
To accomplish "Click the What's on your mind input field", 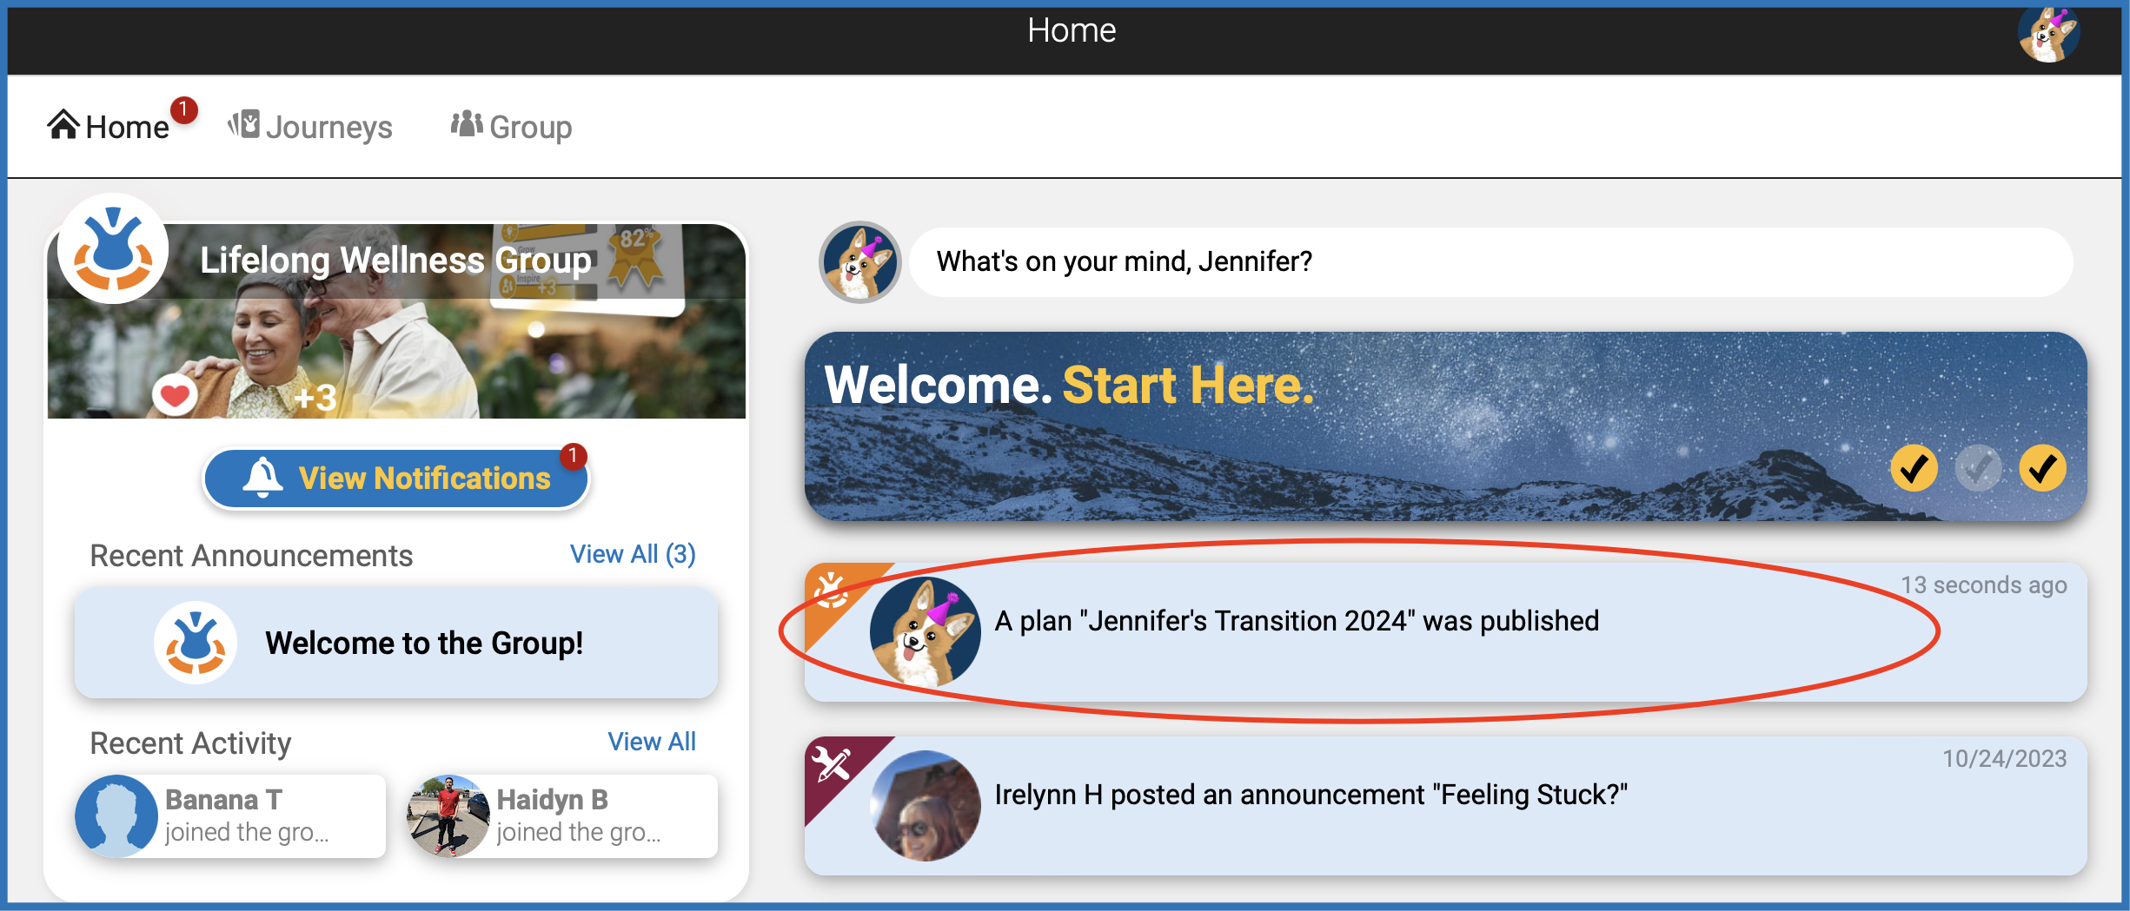I will pos(1490,261).
